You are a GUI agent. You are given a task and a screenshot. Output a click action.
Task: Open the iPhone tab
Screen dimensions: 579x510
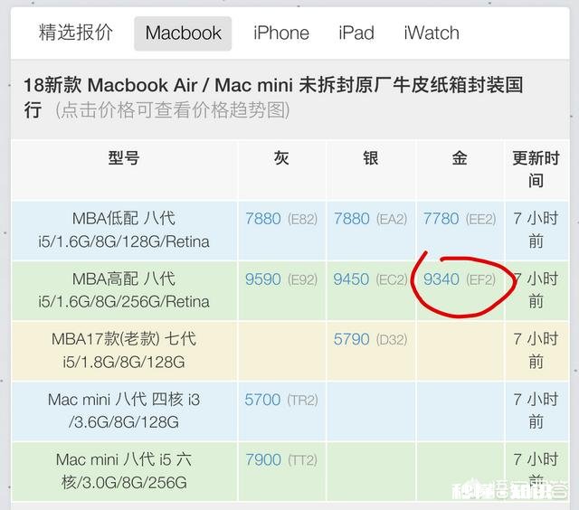coord(280,33)
